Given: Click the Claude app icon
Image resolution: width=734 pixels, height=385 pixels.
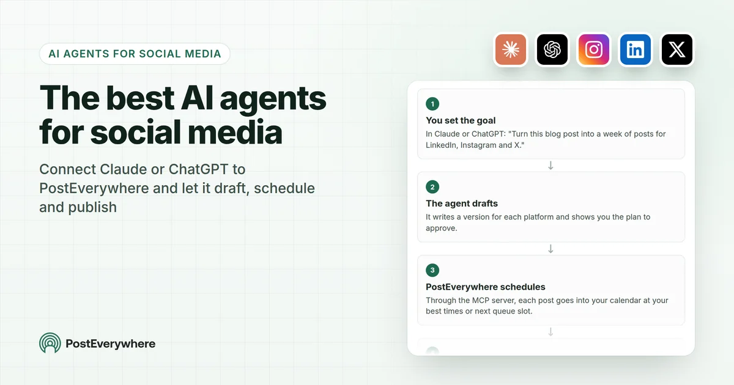Looking at the screenshot, I should (x=511, y=50).
